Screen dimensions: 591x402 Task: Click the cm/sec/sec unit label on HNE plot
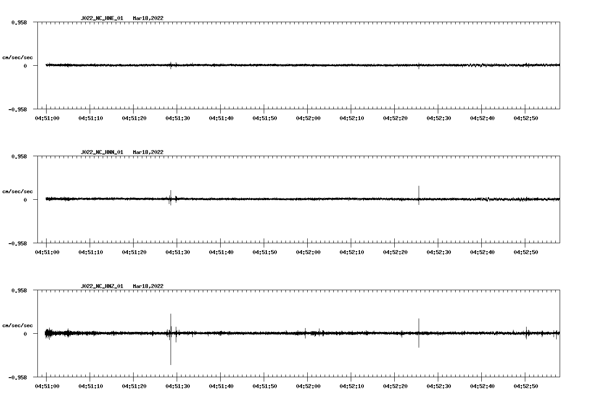[x=18, y=57]
